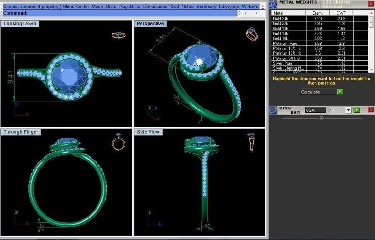Select the Platinum 15% Irid row

(320, 48)
